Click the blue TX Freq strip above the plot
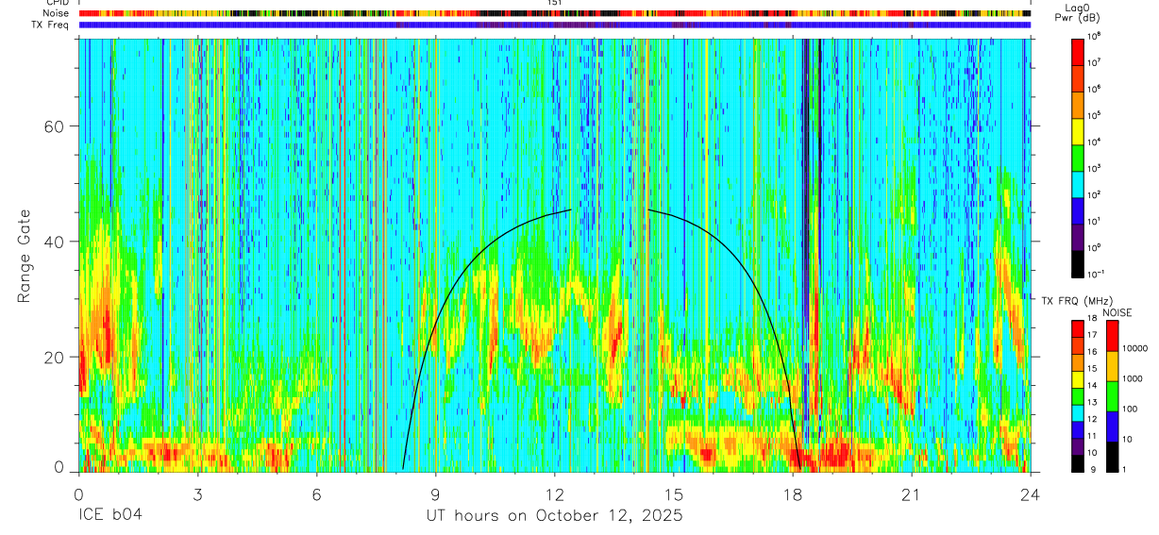1159x535 pixels. 554,25
